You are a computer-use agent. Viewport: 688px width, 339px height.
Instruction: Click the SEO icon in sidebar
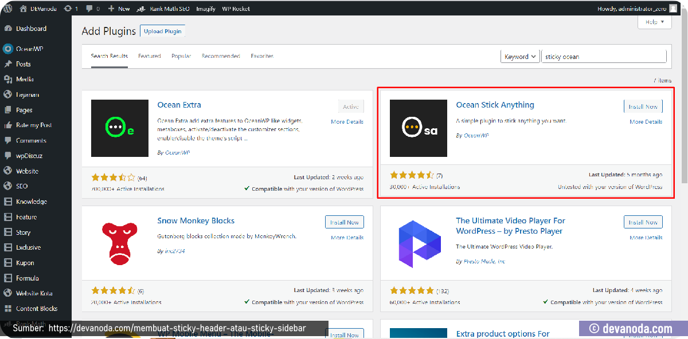(8, 186)
